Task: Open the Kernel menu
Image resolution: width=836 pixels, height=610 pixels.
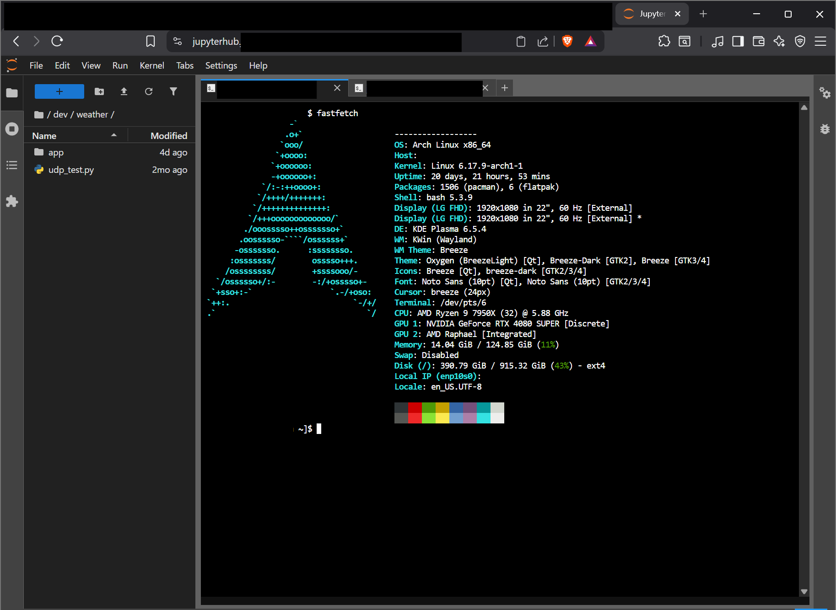Action: coord(151,65)
